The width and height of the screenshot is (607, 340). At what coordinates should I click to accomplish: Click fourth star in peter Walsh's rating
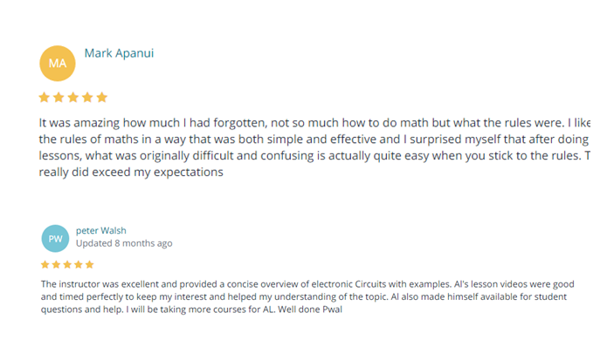coord(79,265)
